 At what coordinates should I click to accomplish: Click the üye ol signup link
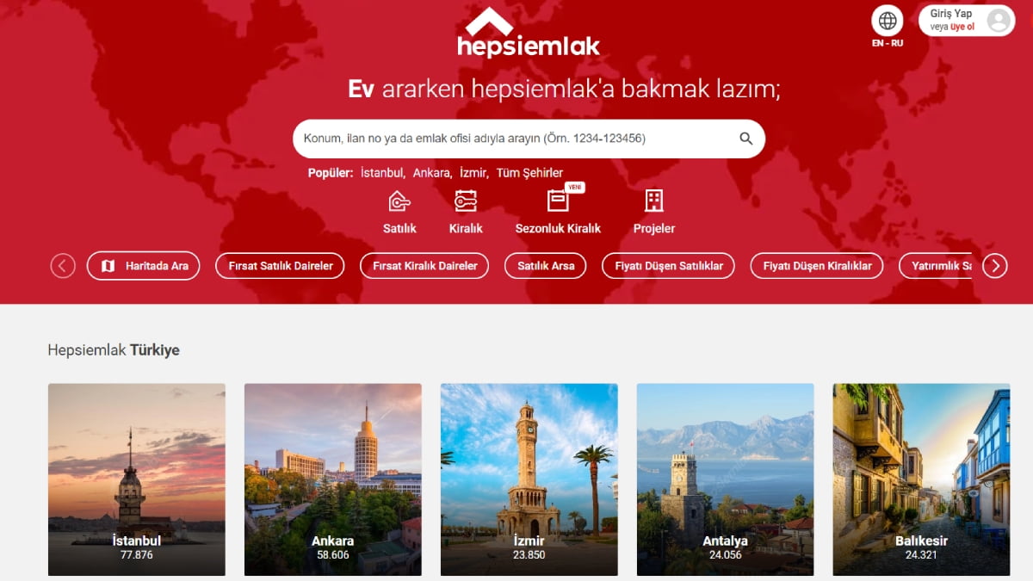tap(962, 27)
